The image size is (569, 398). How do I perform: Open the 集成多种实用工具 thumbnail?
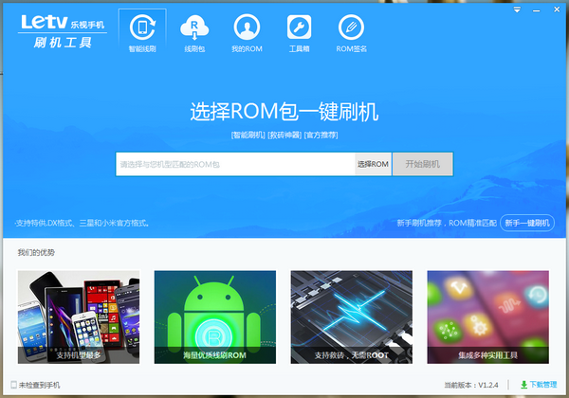[x=487, y=317]
